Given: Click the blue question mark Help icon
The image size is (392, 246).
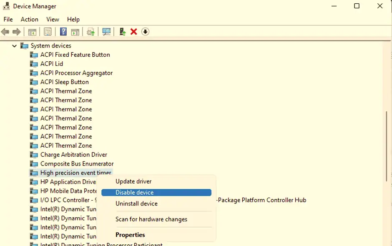Looking at the screenshot, I should click(63, 32).
